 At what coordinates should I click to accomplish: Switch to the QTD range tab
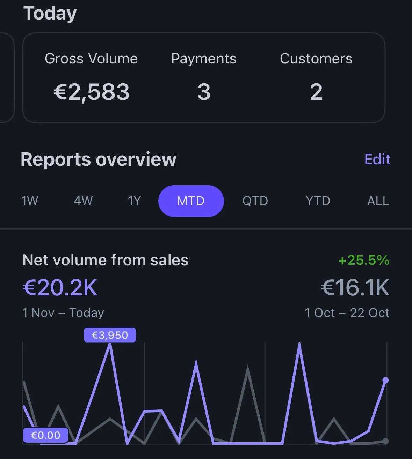pyautogui.click(x=255, y=201)
